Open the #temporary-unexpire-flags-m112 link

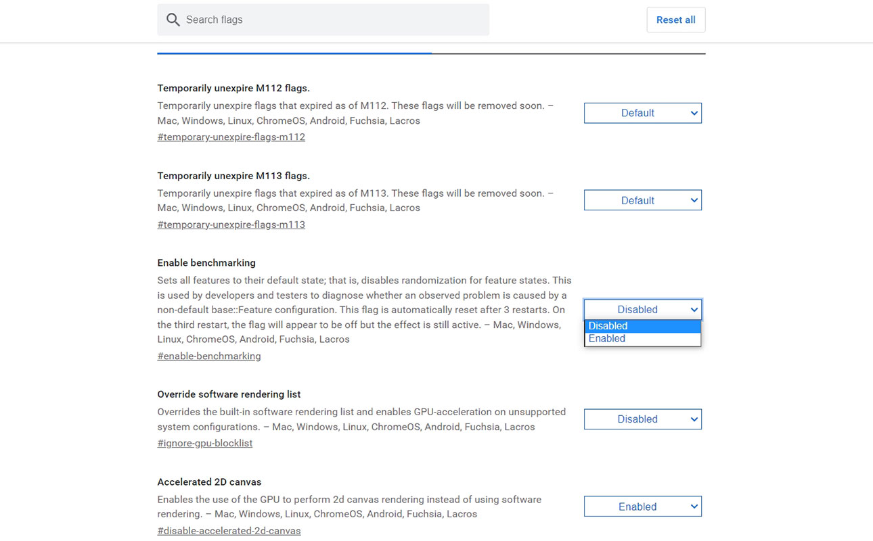[x=231, y=137]
